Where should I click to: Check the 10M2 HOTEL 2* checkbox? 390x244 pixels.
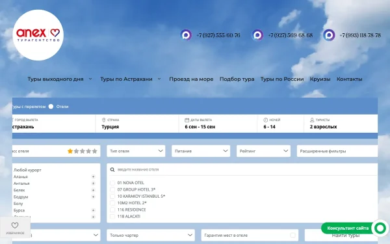pyautogui.click(x=112, y=203)
